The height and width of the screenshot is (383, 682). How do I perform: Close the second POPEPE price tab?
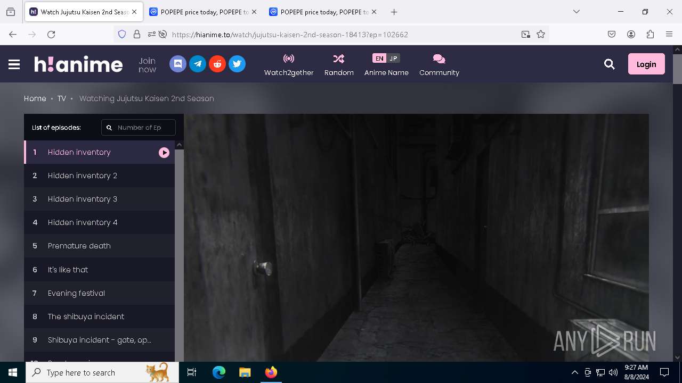click(x=374, y=12)
